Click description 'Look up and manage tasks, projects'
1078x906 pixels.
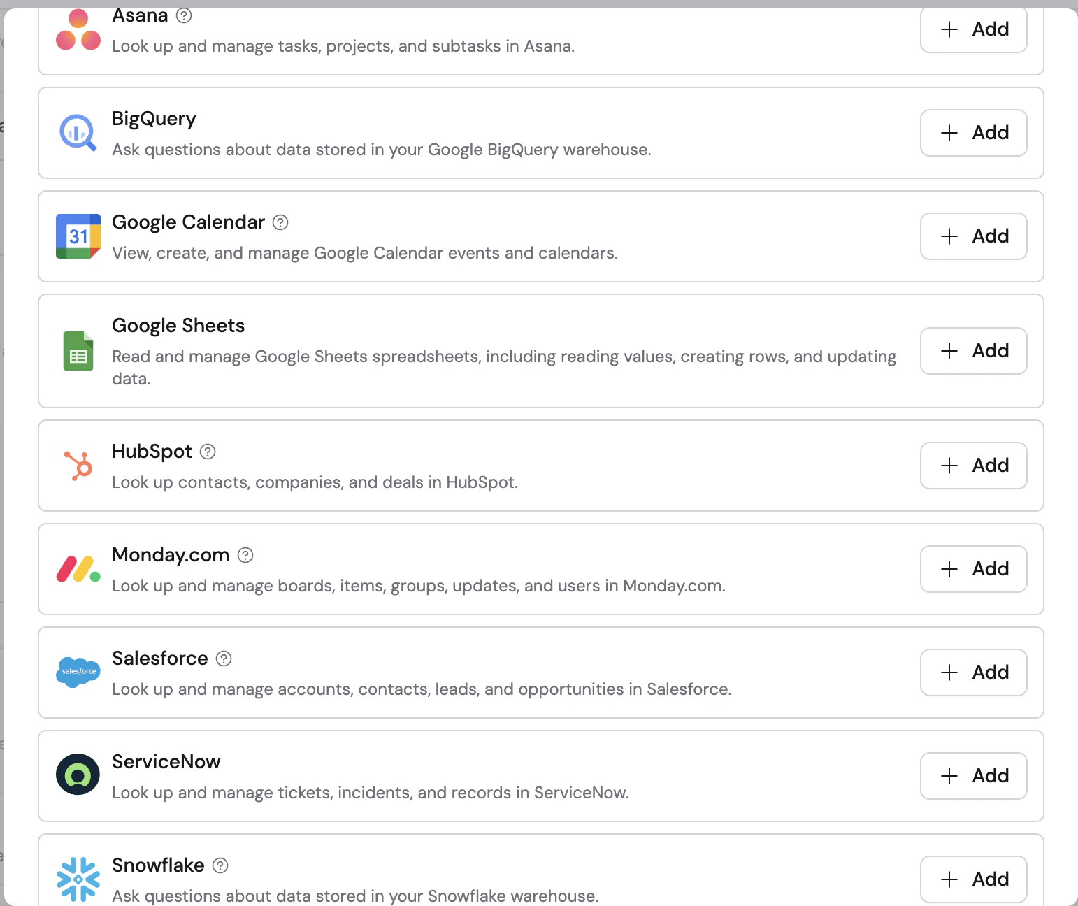click(343, 46)
